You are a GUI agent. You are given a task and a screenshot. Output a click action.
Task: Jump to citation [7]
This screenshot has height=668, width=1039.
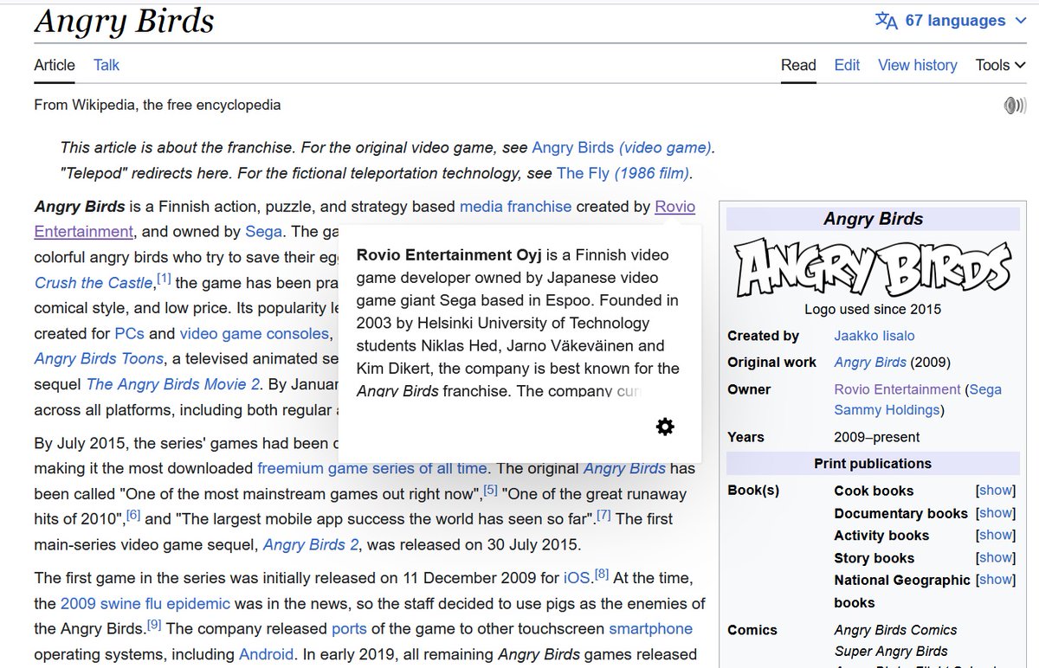tap(603, 516)
